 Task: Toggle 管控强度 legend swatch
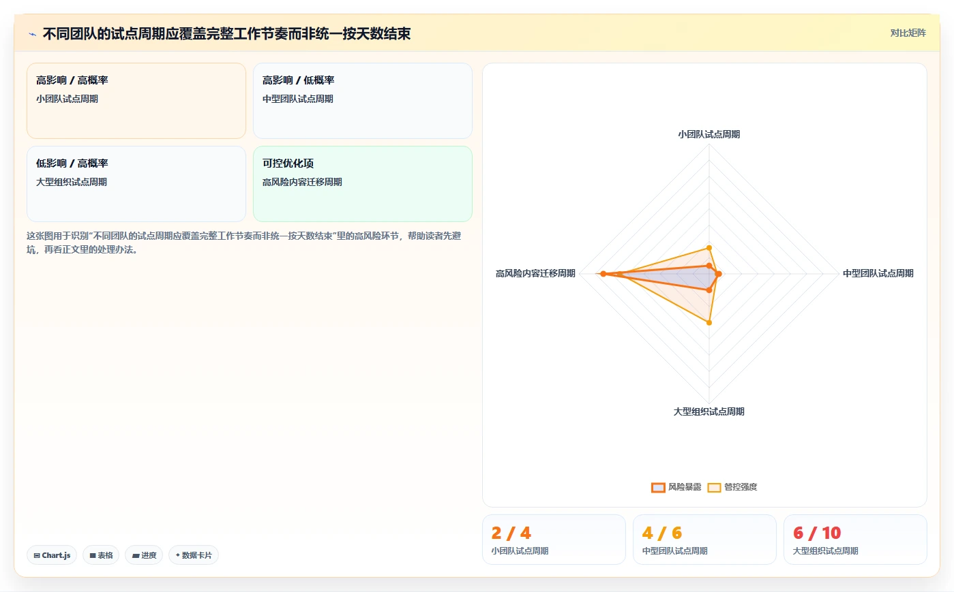point(714,487)
